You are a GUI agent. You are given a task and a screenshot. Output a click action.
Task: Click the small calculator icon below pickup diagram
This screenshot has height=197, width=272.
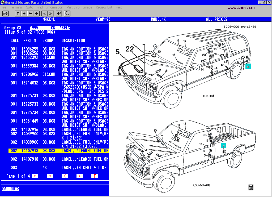(x=251, y=187)
